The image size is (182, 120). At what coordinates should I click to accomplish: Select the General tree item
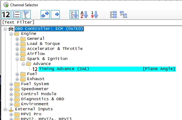click(36, 39)
